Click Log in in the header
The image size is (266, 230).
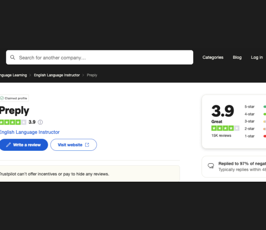(257, 57)
